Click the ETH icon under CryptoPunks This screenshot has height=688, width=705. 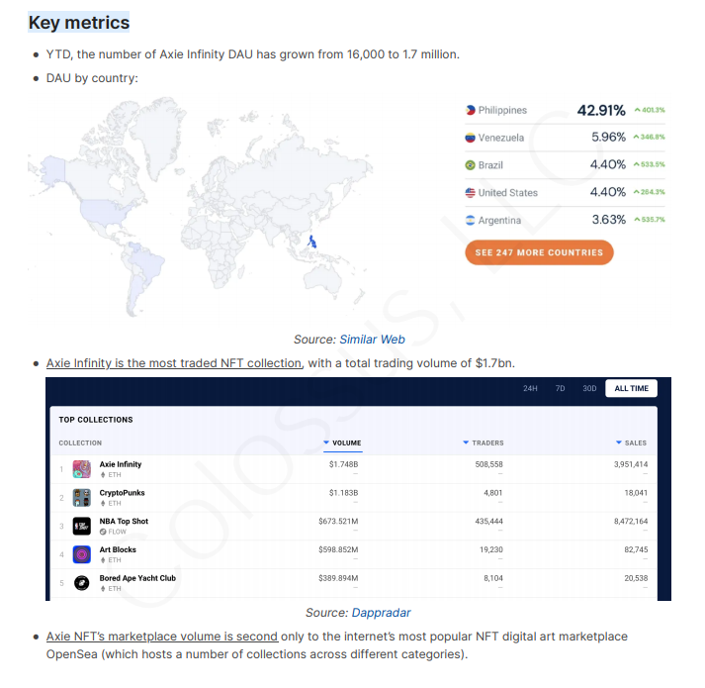click(103, 504)
